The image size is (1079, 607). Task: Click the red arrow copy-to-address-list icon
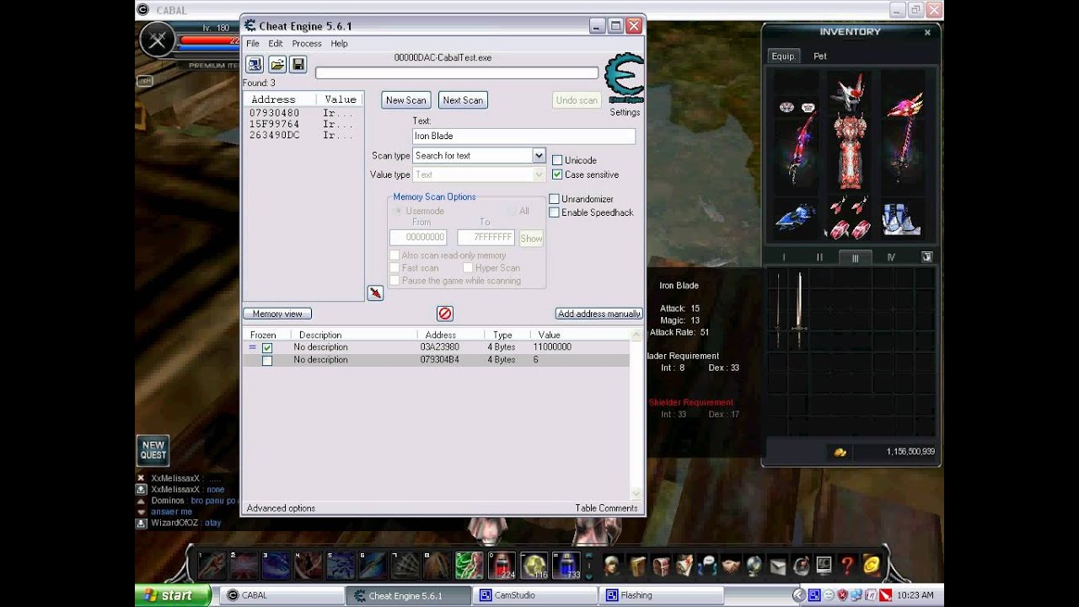[x=376, y=293]
